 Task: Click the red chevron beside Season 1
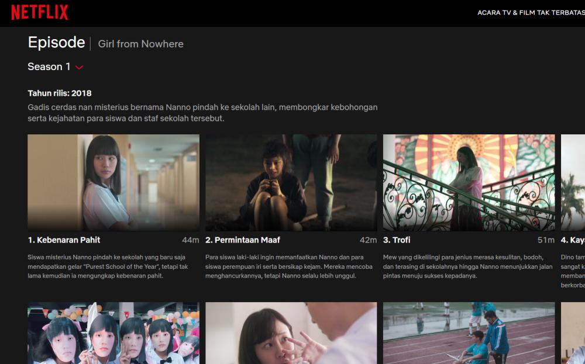coord(79,67)
